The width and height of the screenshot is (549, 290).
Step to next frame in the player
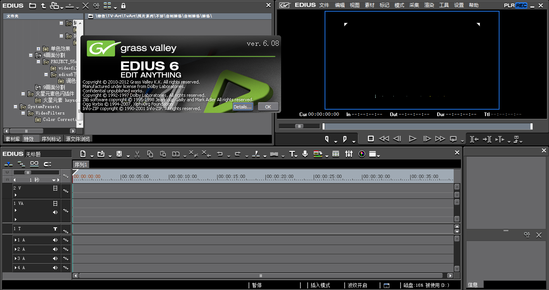pos(427,139)
